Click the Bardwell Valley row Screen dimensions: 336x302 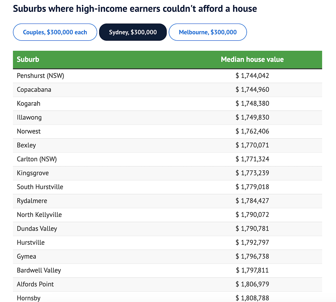click(167, 270)
